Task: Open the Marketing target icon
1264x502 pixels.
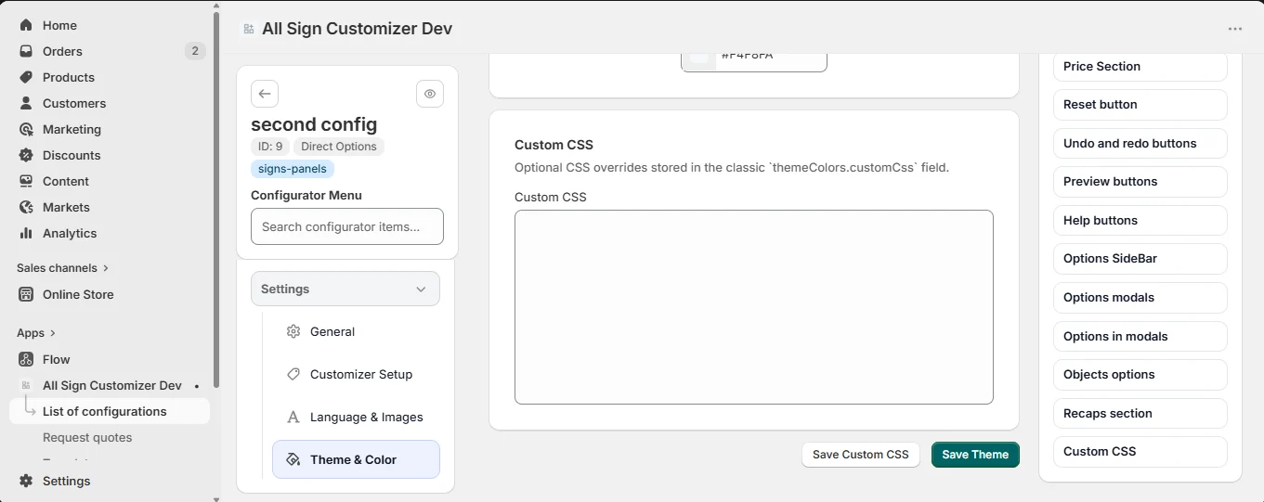Action: (26, 129)
